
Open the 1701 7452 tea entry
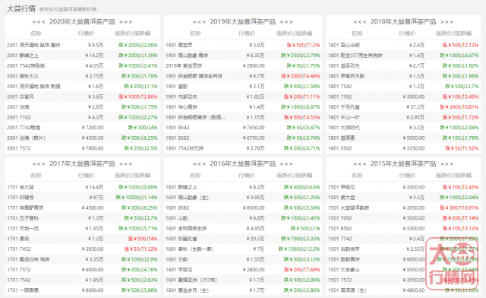pyautogui.click(x=18, y=249)
